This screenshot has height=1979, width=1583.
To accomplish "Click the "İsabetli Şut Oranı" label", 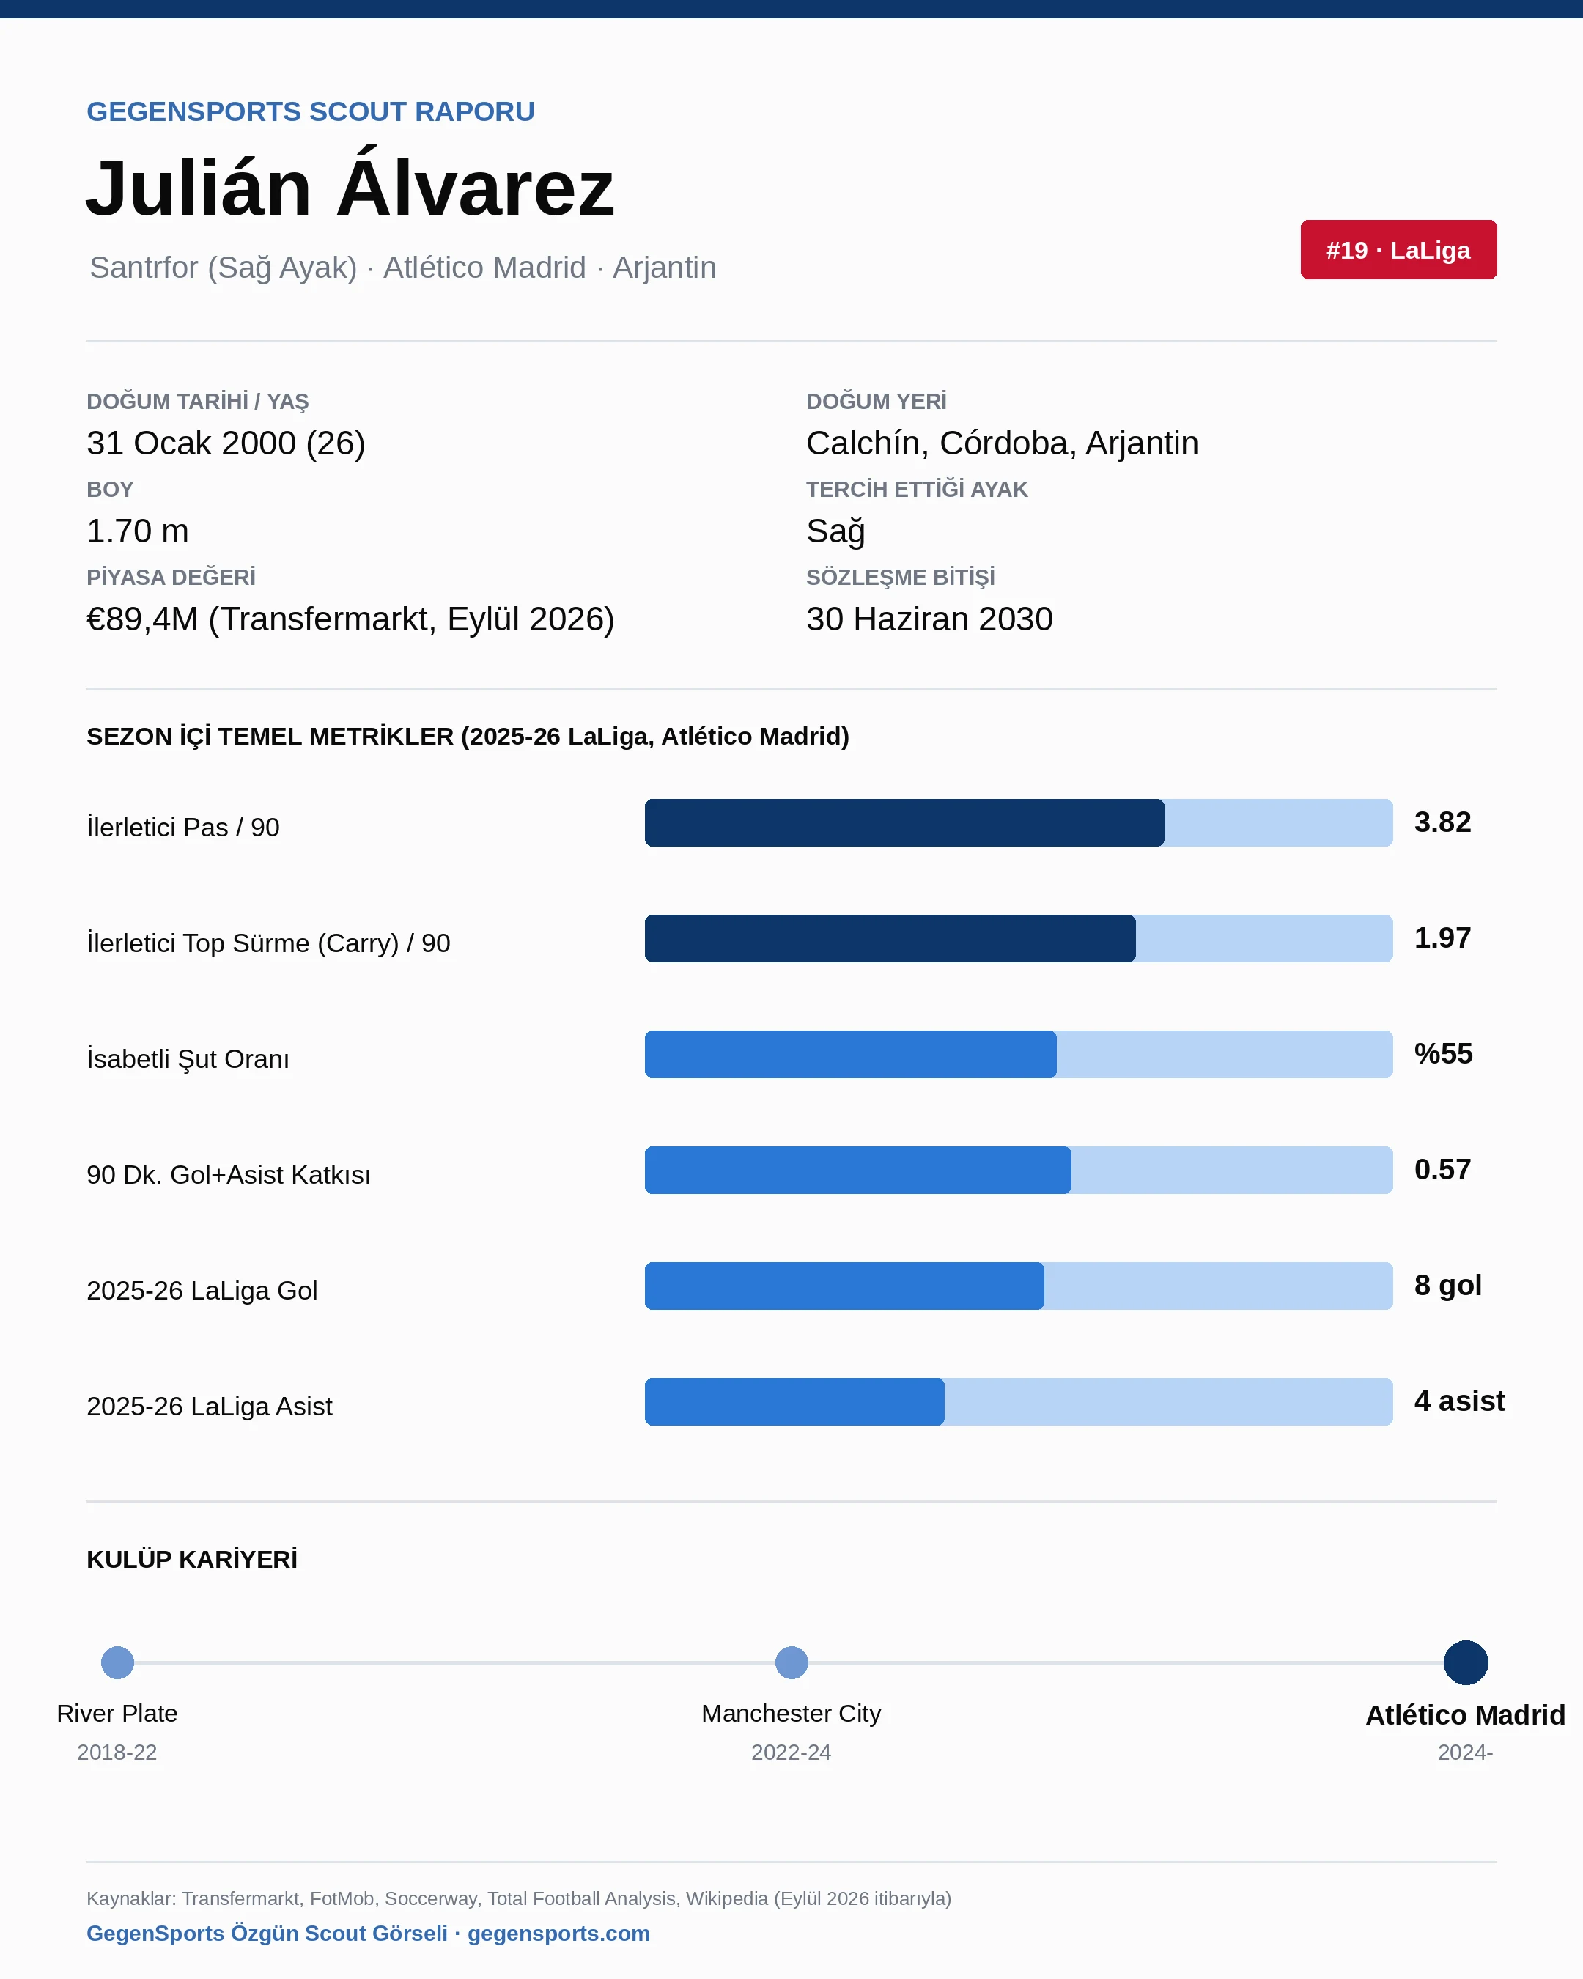I will point(187,1058).
